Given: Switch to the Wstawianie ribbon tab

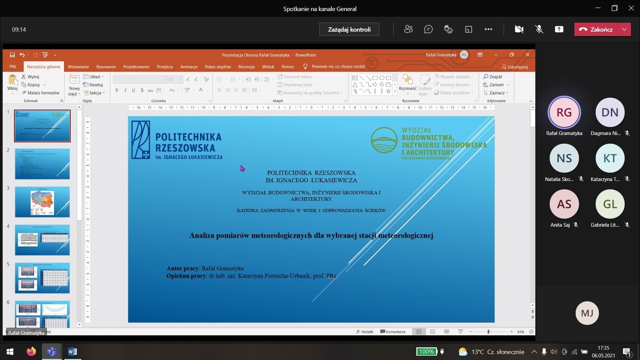Looking at the screenshot, I should [78, 67].
